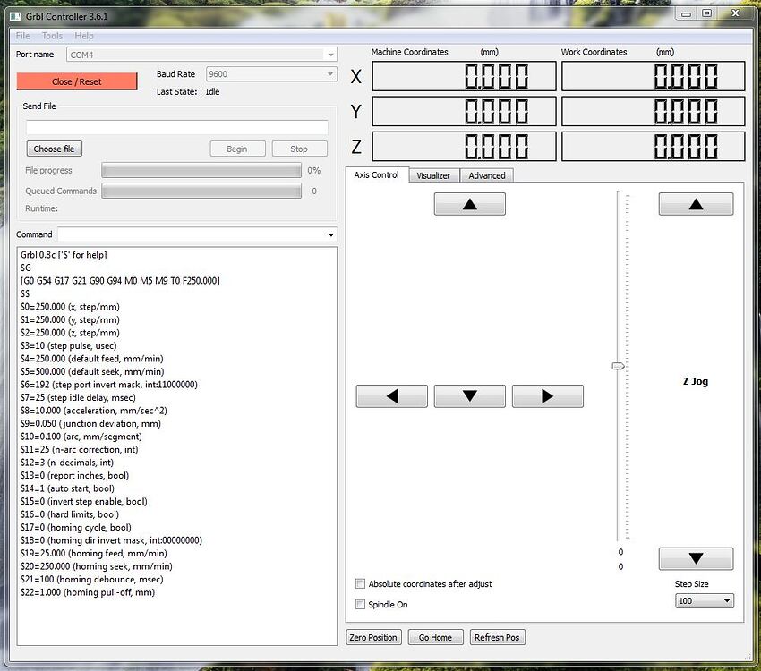Raise the Z axis with the Z up arrow

[x=696, y=203]
